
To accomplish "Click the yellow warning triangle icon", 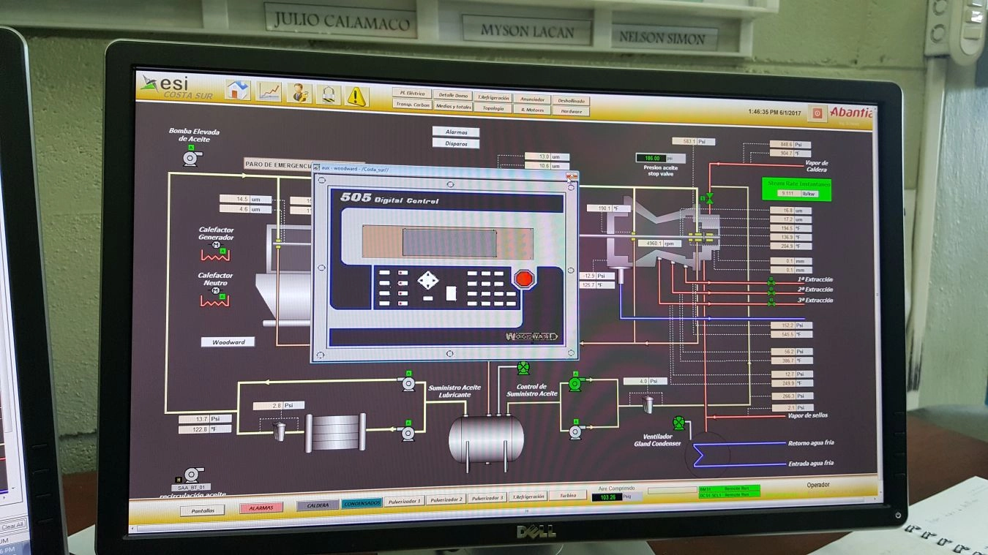I will coord(356,96).
